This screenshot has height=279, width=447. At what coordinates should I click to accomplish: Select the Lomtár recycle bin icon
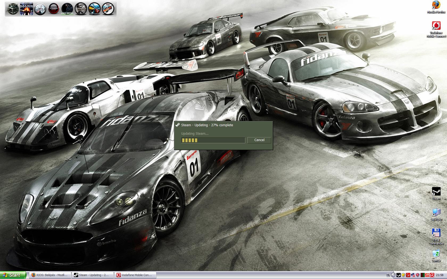point(436,256)
